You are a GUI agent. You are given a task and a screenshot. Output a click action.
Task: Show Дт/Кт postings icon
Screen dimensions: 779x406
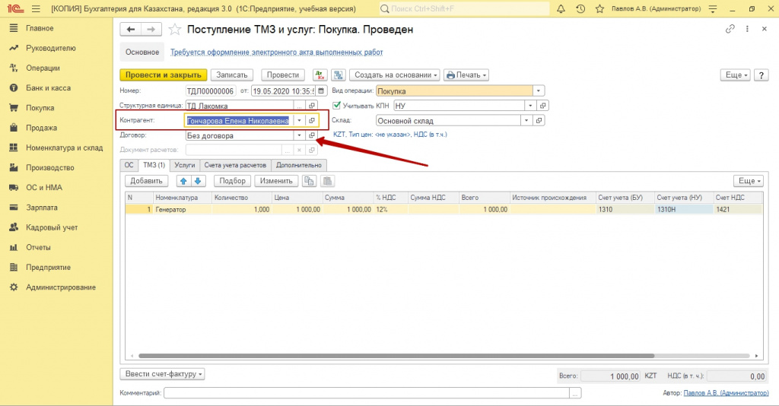320,75
